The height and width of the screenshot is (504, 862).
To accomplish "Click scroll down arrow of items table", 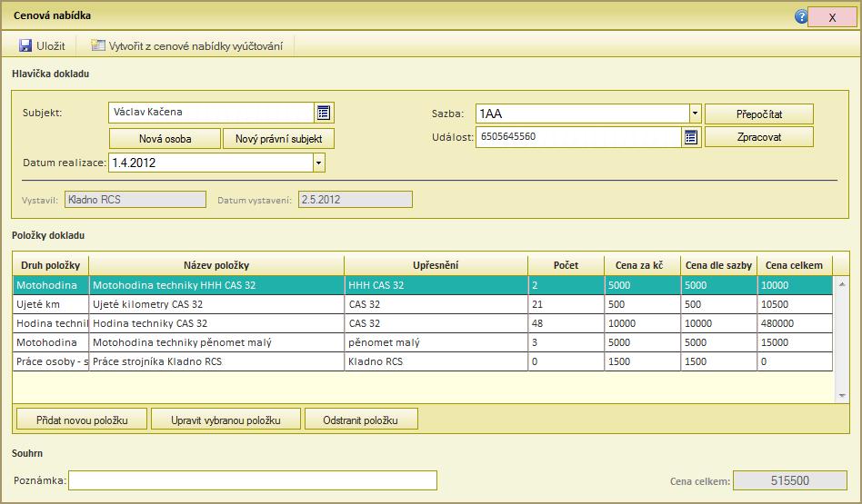I will (842, 395).
